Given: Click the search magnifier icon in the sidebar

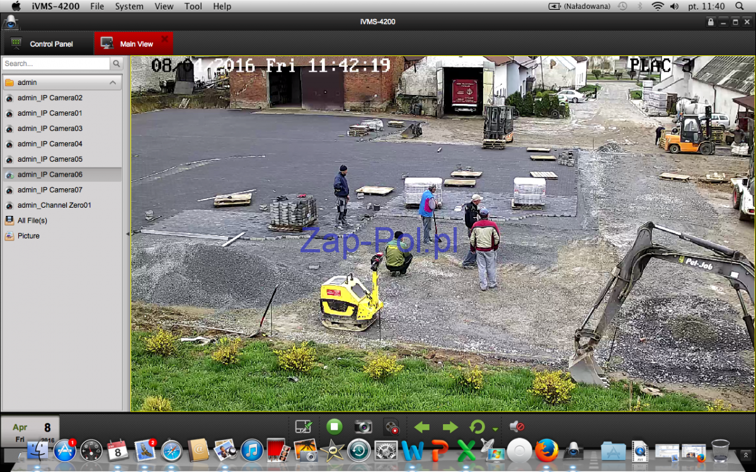Looking at the screenshot, I should click(117, 64).
